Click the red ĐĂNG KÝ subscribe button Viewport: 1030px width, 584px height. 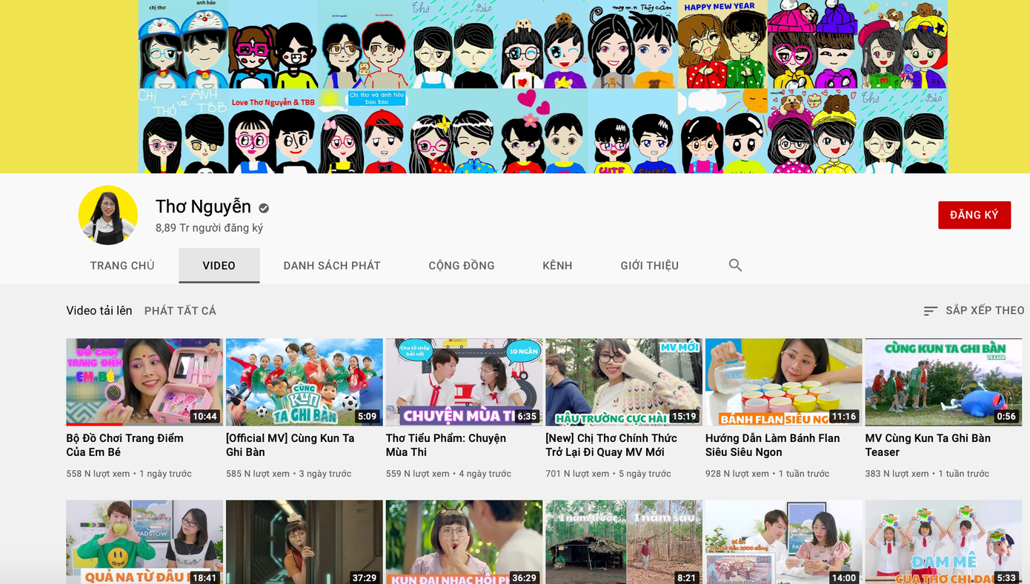point(974,215)
